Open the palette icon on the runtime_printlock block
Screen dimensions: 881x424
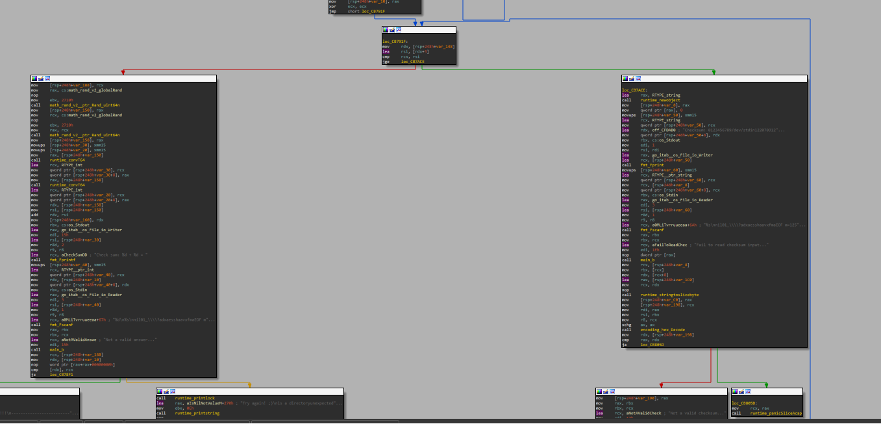point(158,391)
